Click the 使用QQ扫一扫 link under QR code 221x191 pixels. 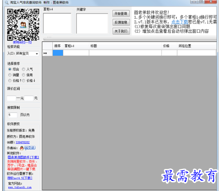[22, 42]
